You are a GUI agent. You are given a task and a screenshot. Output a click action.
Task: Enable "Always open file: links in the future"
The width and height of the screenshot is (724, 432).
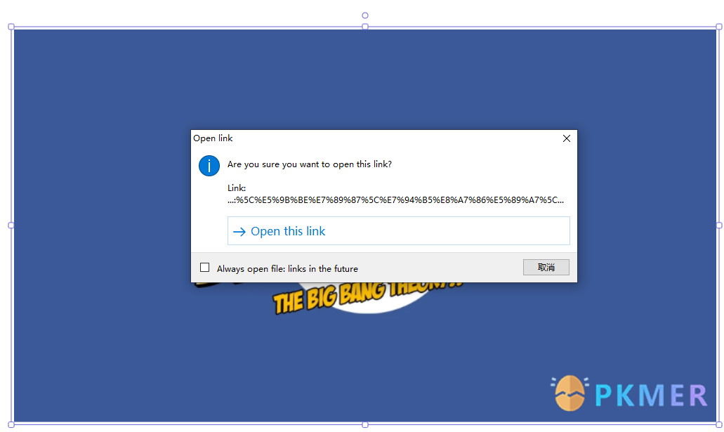point(204,268)
